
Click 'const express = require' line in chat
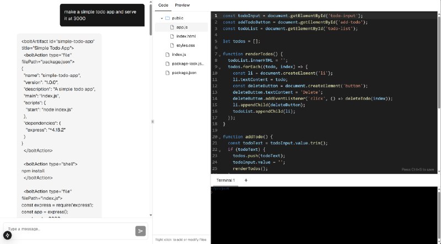coord(57,205)
